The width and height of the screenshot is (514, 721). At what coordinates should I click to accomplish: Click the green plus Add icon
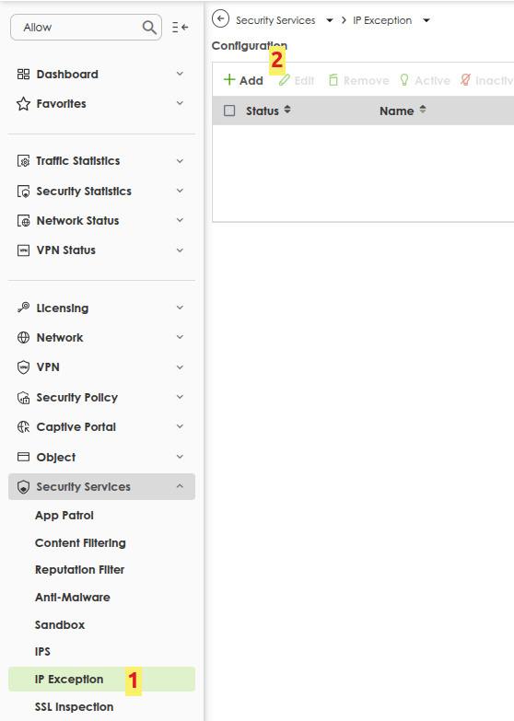229,80
